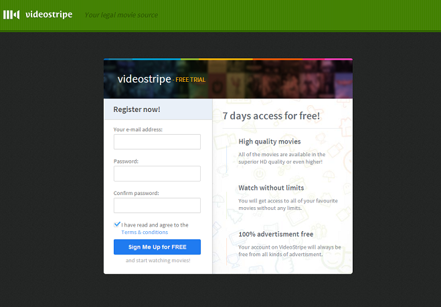Viewport: 441px width, 307px height.
Task: Focus the Password input field
Action: [x=157, y=174]
